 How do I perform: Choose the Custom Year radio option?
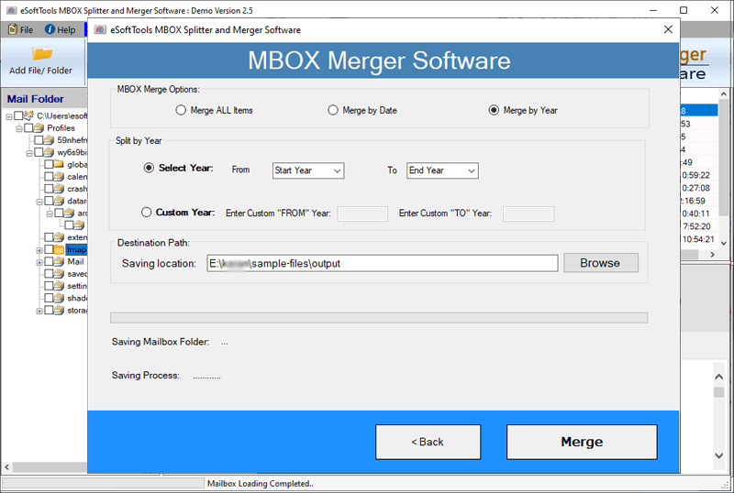pyautogui.click(x=147, y=213)
